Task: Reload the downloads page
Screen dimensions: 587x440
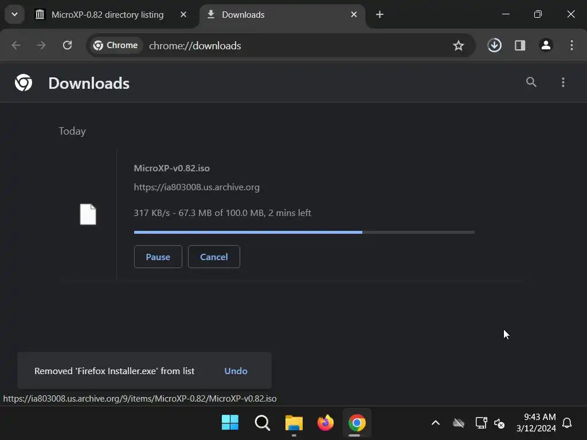Action: point(68,45)
